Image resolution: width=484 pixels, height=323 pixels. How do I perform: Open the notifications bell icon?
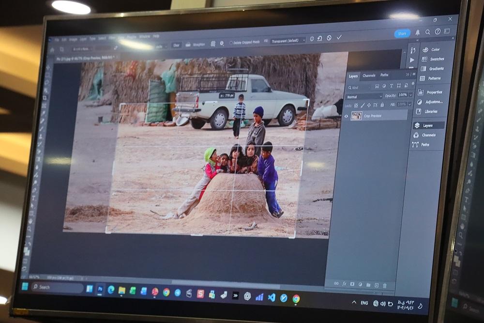tap(418, 33)
